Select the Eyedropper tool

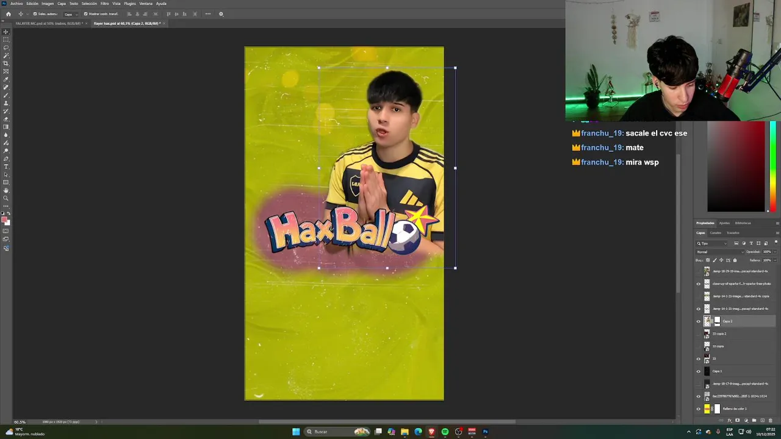[6, 79]
